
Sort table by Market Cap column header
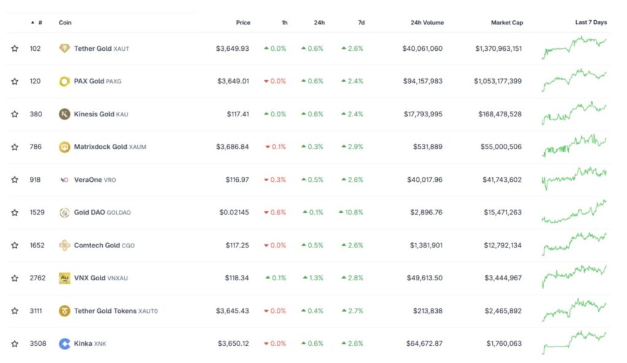[x=506, y=23]
